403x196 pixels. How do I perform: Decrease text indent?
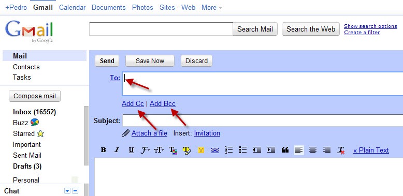coord(257,150)
